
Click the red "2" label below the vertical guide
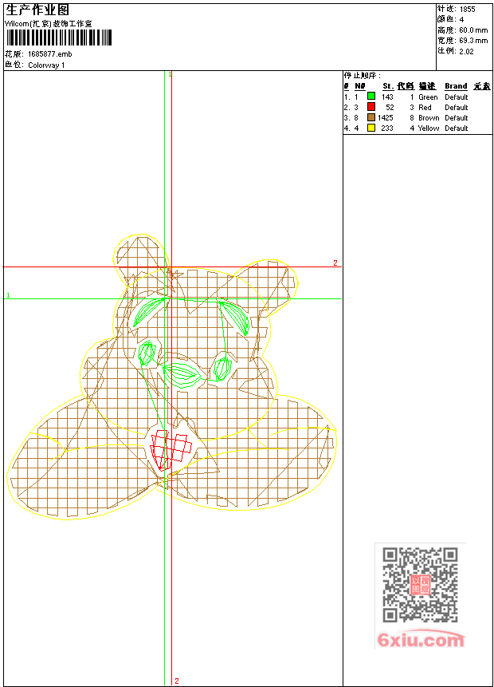(x=176, y=681)
